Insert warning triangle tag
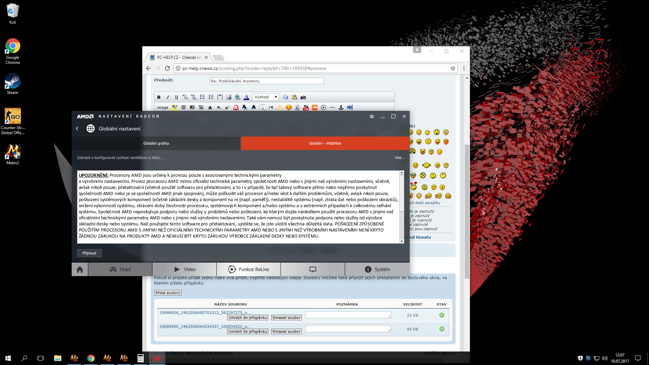 [280, 107]
